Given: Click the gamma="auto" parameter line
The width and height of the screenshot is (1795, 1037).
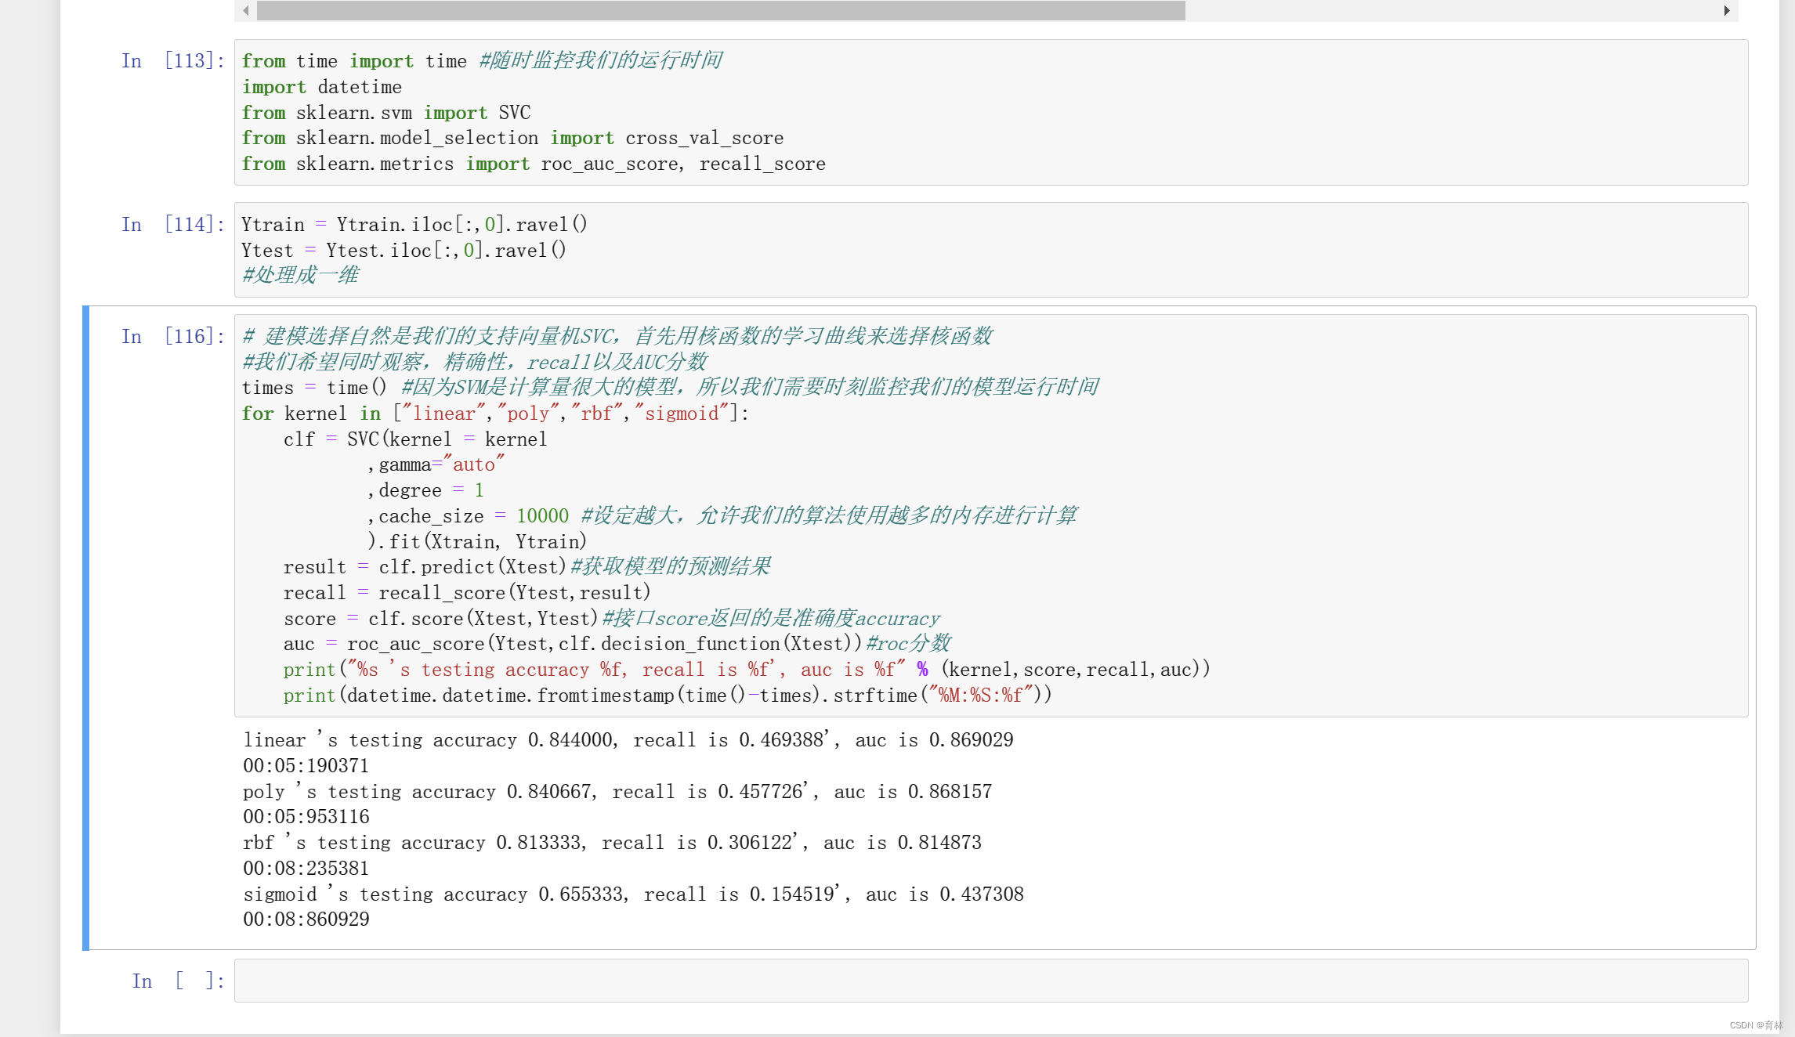Looking at the screenshot, I should (436, 464).
